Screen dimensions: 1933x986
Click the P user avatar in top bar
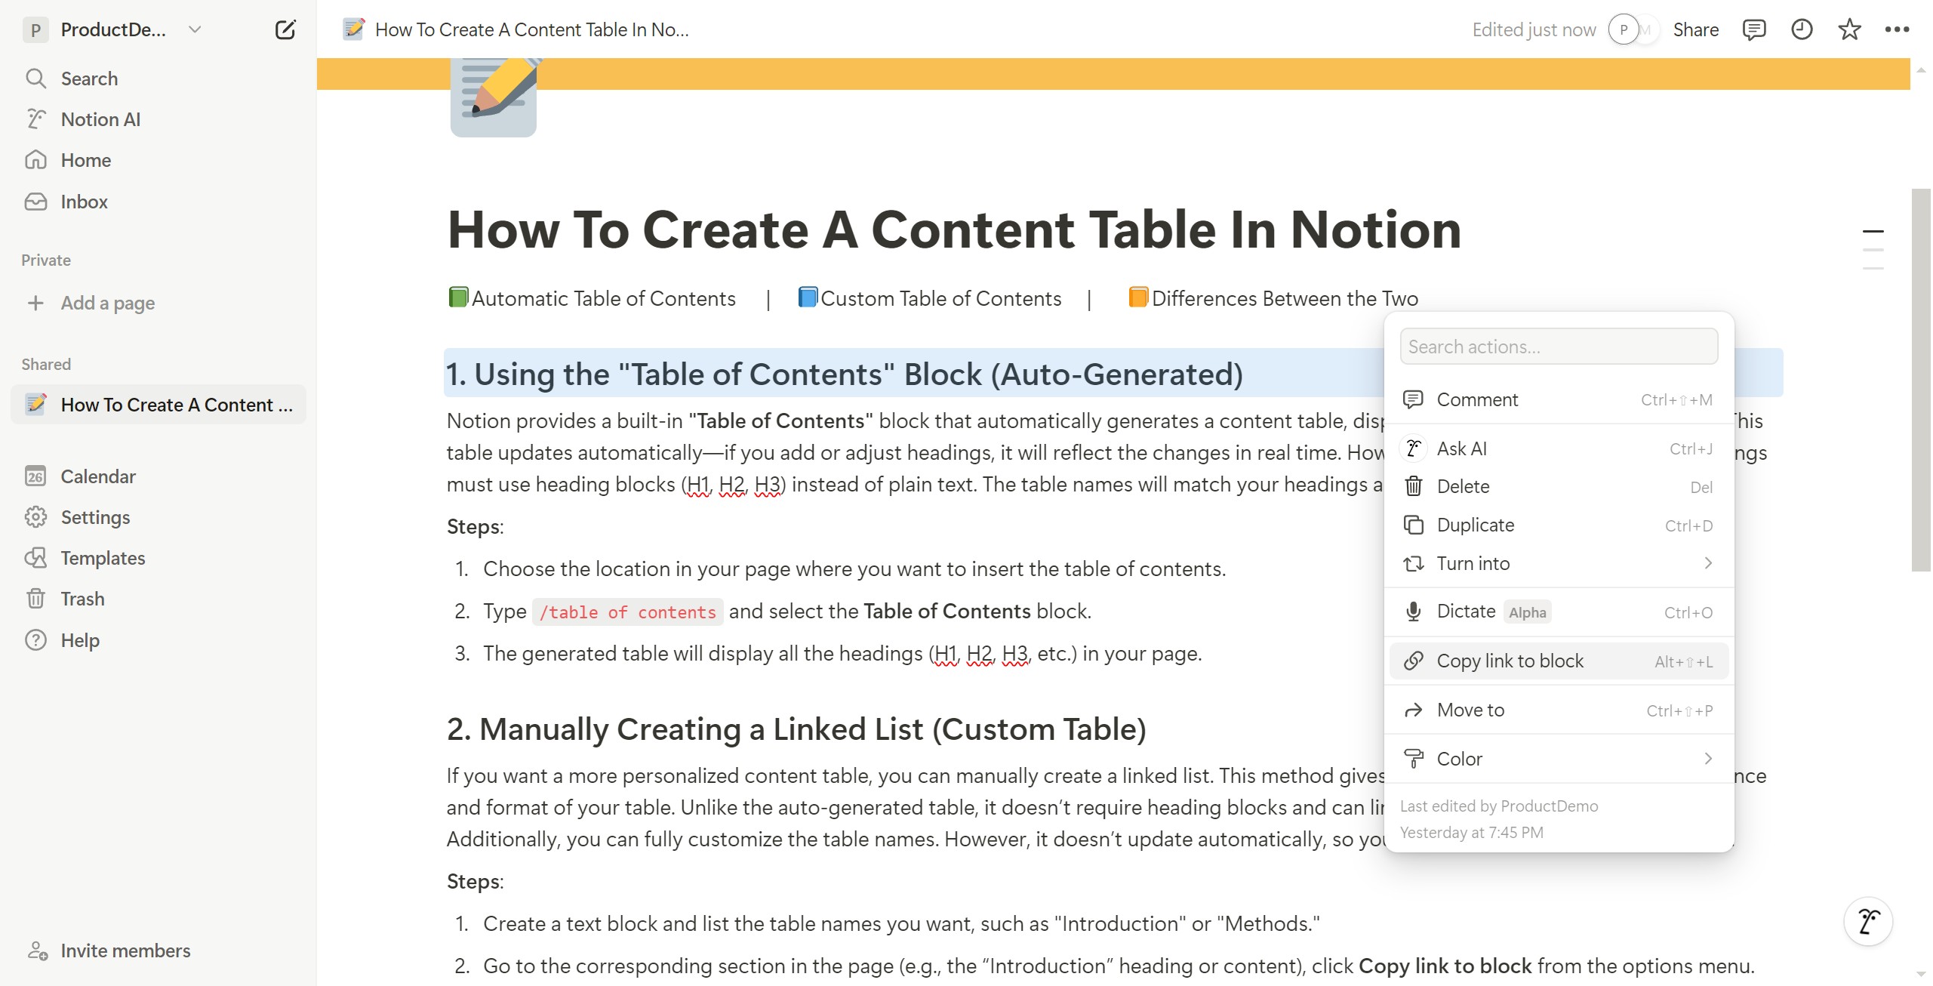click(1624, 29)
